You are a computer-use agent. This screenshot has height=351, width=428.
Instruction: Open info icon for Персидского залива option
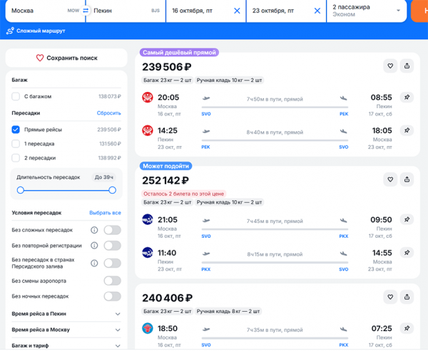(x=94, y=263)
